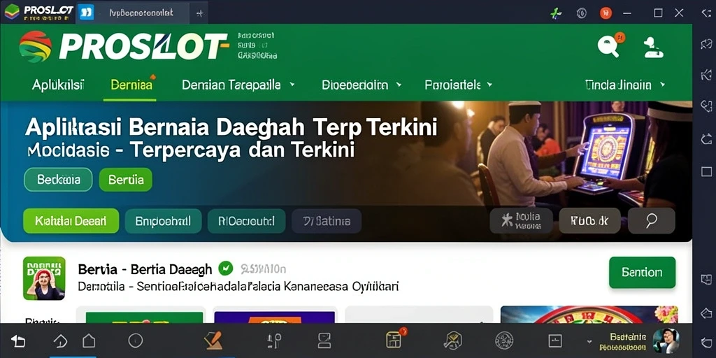
Task: Click the Bedkiaia pill button
Action: 58,180
